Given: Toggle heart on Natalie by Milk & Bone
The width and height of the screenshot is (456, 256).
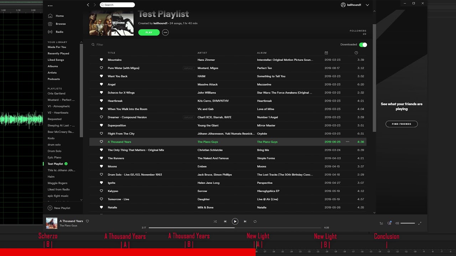Looking at the screenshot, I should click(x=101, y=208).
